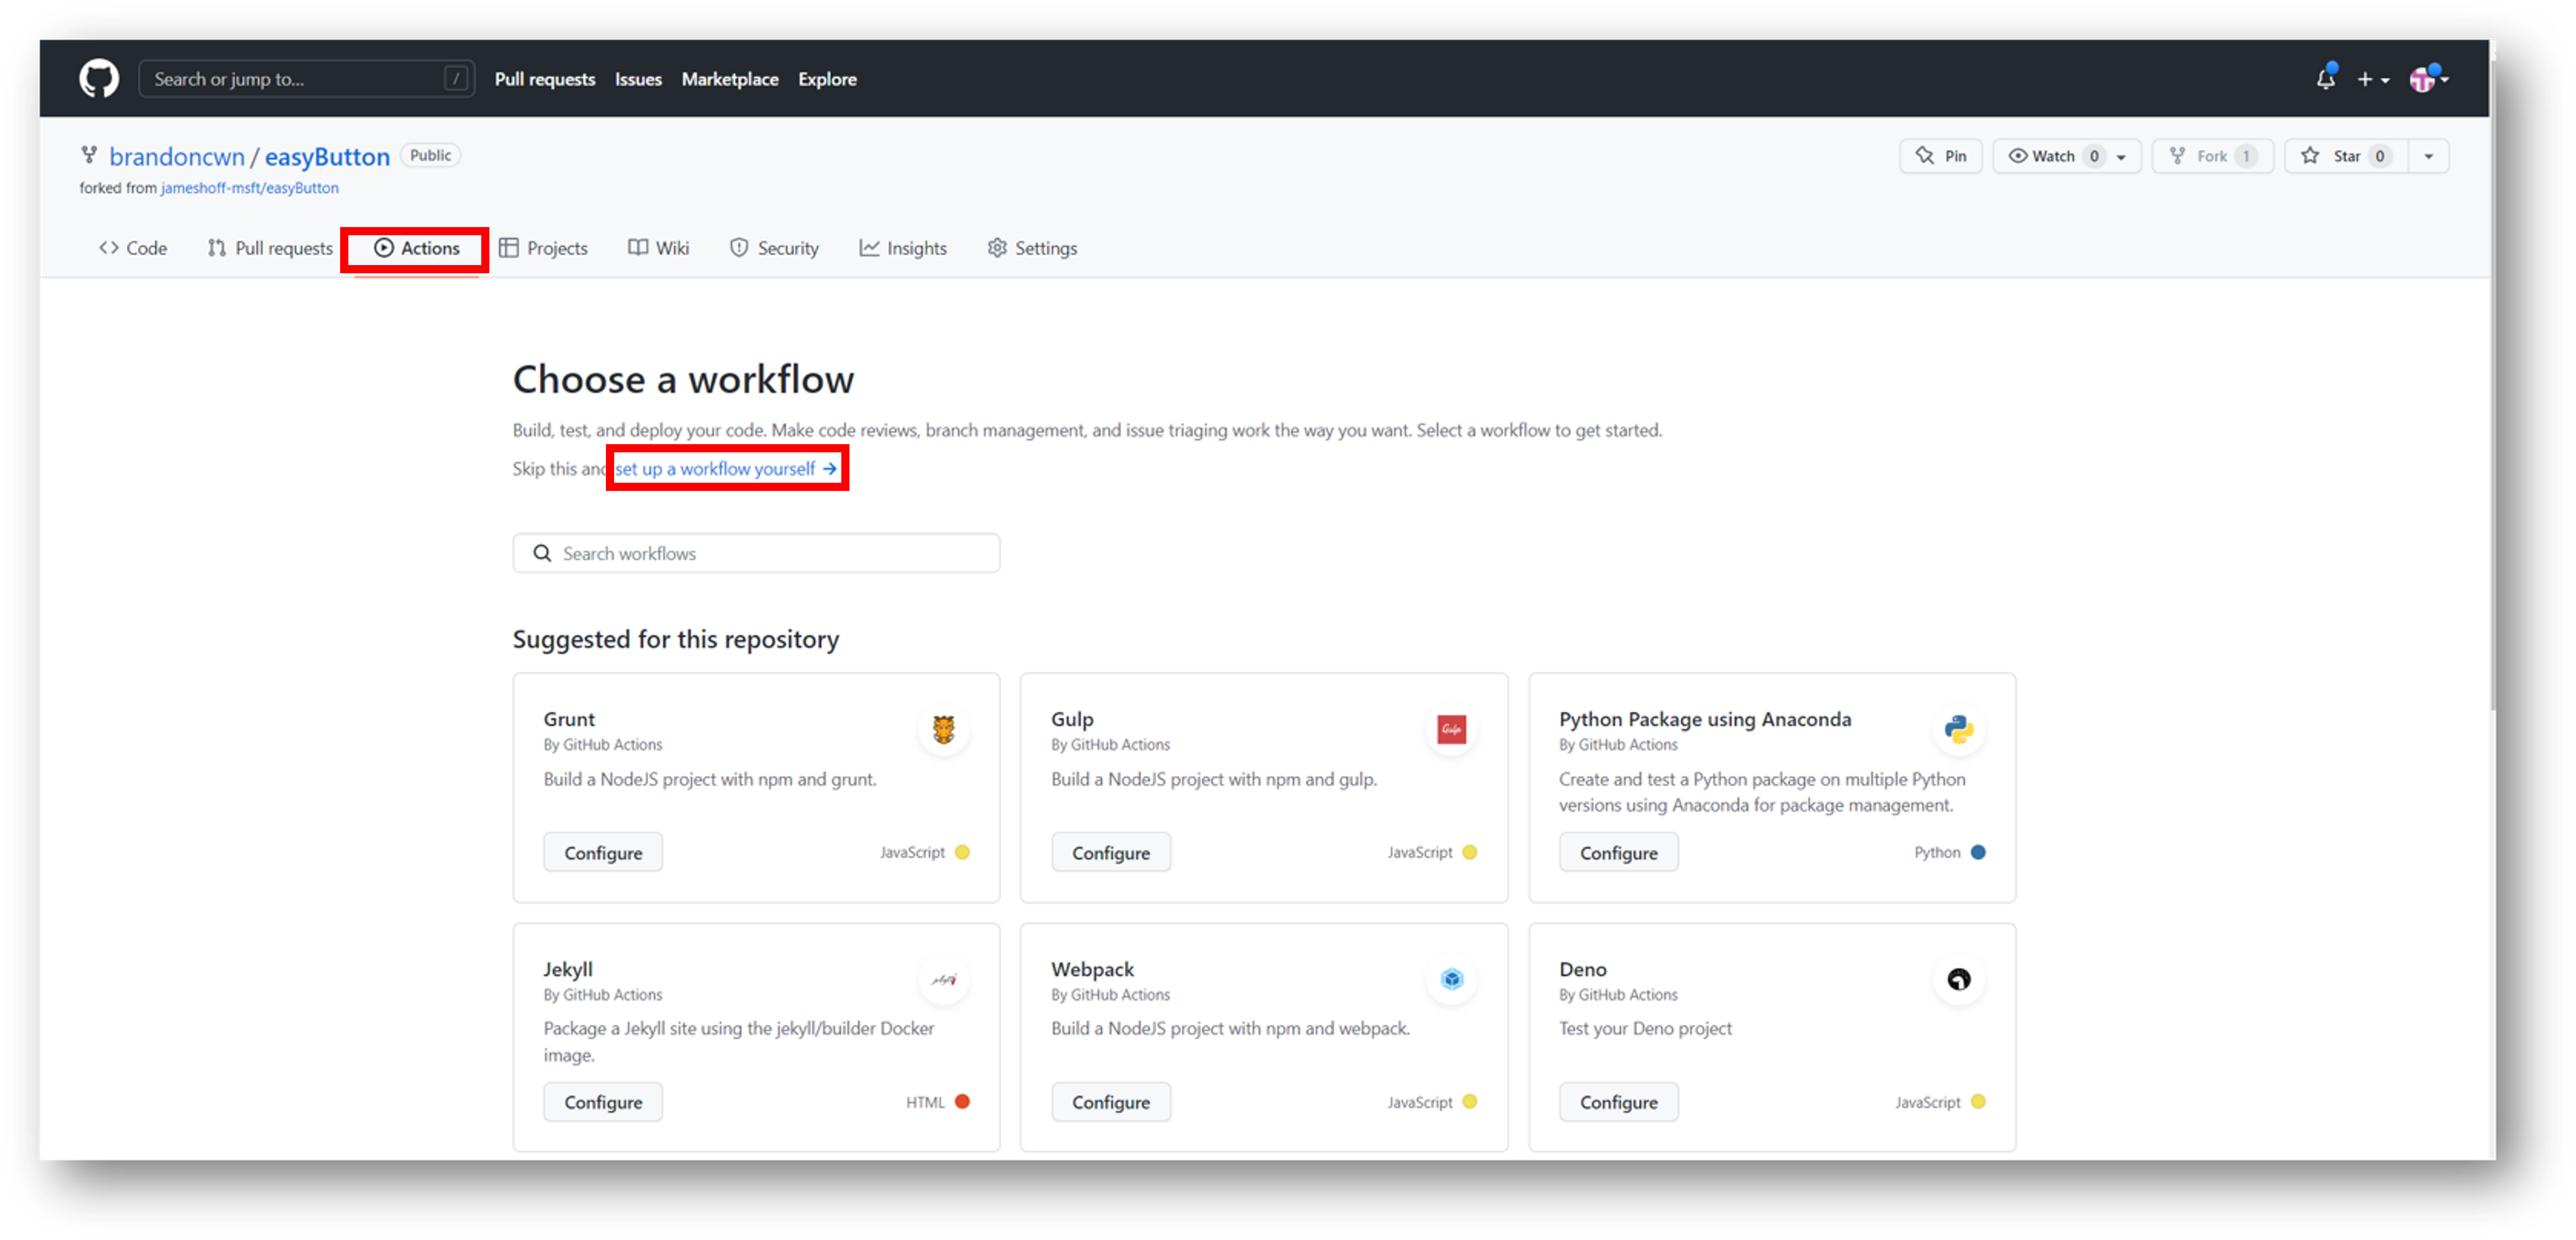This screenshot has width=2576, height=1240.
Task: Click the Webpack cube logo icon
Action: coord(1451,979)
